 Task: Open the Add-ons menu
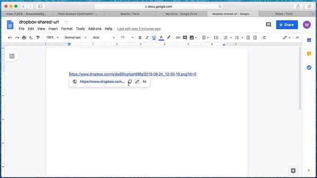(95, 29)
